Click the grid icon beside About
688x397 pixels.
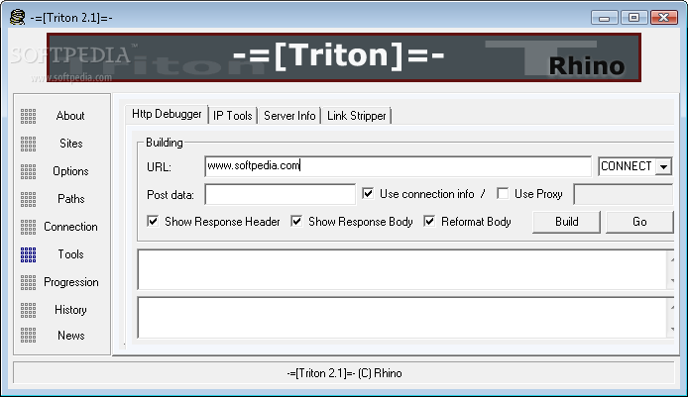28,116
